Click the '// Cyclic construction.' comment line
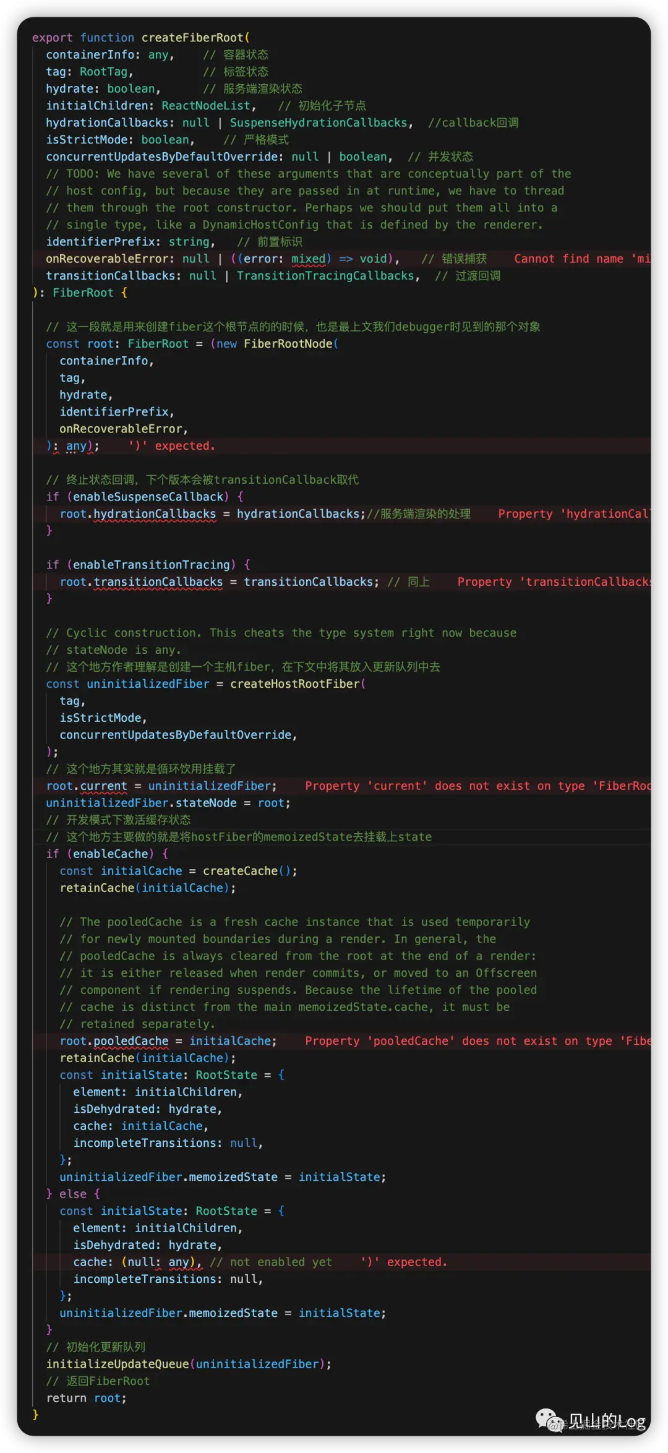 click(x=281, y=633)
